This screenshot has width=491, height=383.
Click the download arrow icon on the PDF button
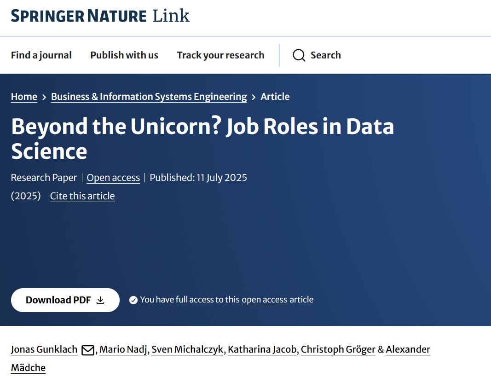pos(100,300)
